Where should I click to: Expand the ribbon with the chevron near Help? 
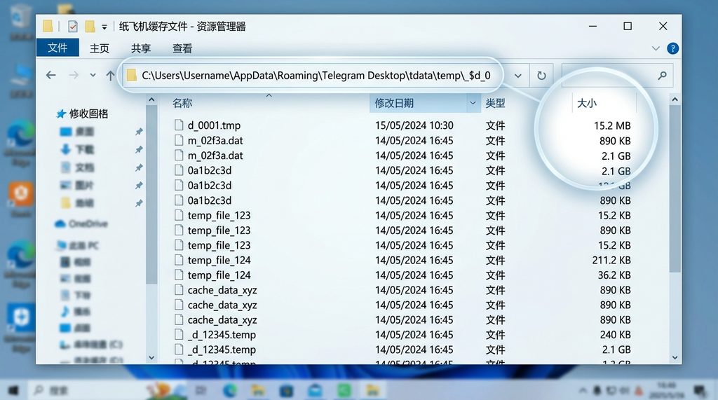pos(656,48)
